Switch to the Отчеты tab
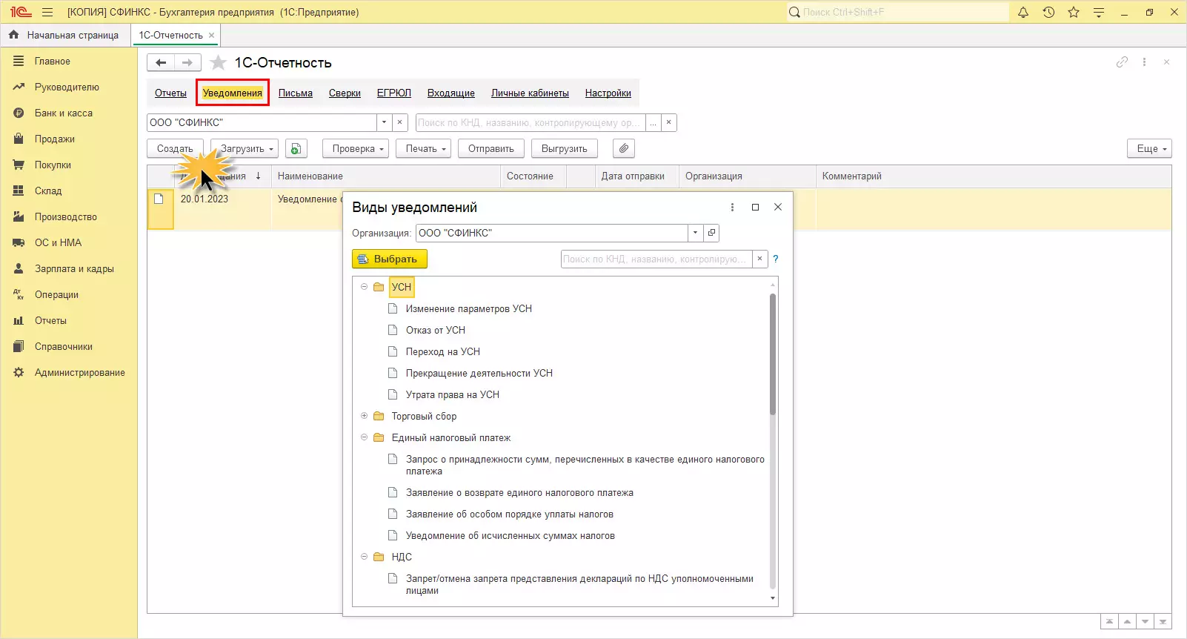This screenshot has height=639, width=1187. point(170,93)
